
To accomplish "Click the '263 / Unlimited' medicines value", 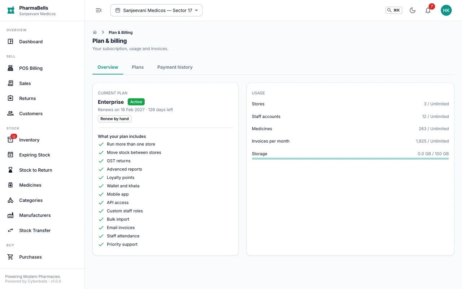I will [433, 129].
